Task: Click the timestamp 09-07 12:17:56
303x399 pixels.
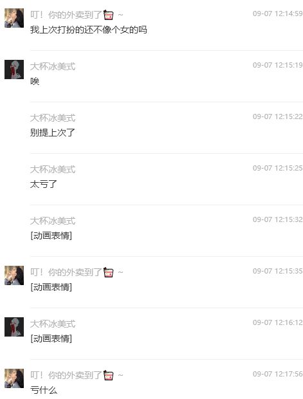Action: (277, 374)
